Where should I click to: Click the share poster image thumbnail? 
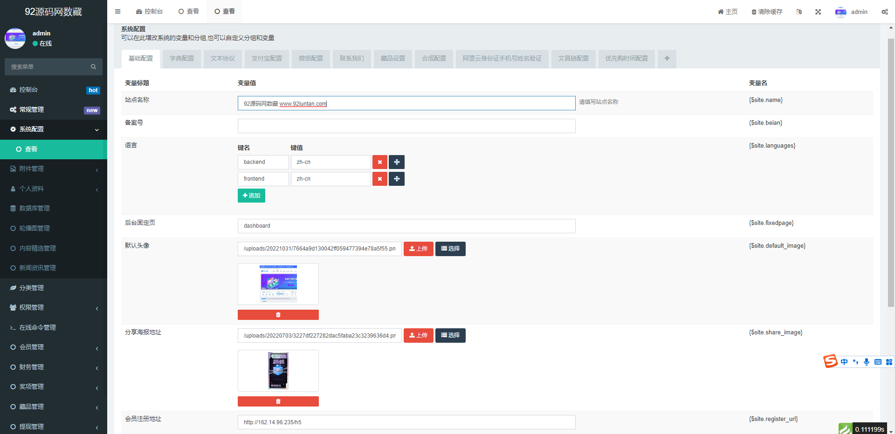[278, 371]
